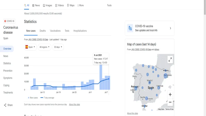Click the Seville case bubble on the map
206x116 pixels.
[x=147, y=98]
